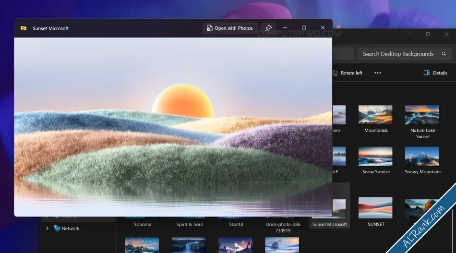
Task: Click the Sunset Microsoft file name label
Action: point(329,225)
